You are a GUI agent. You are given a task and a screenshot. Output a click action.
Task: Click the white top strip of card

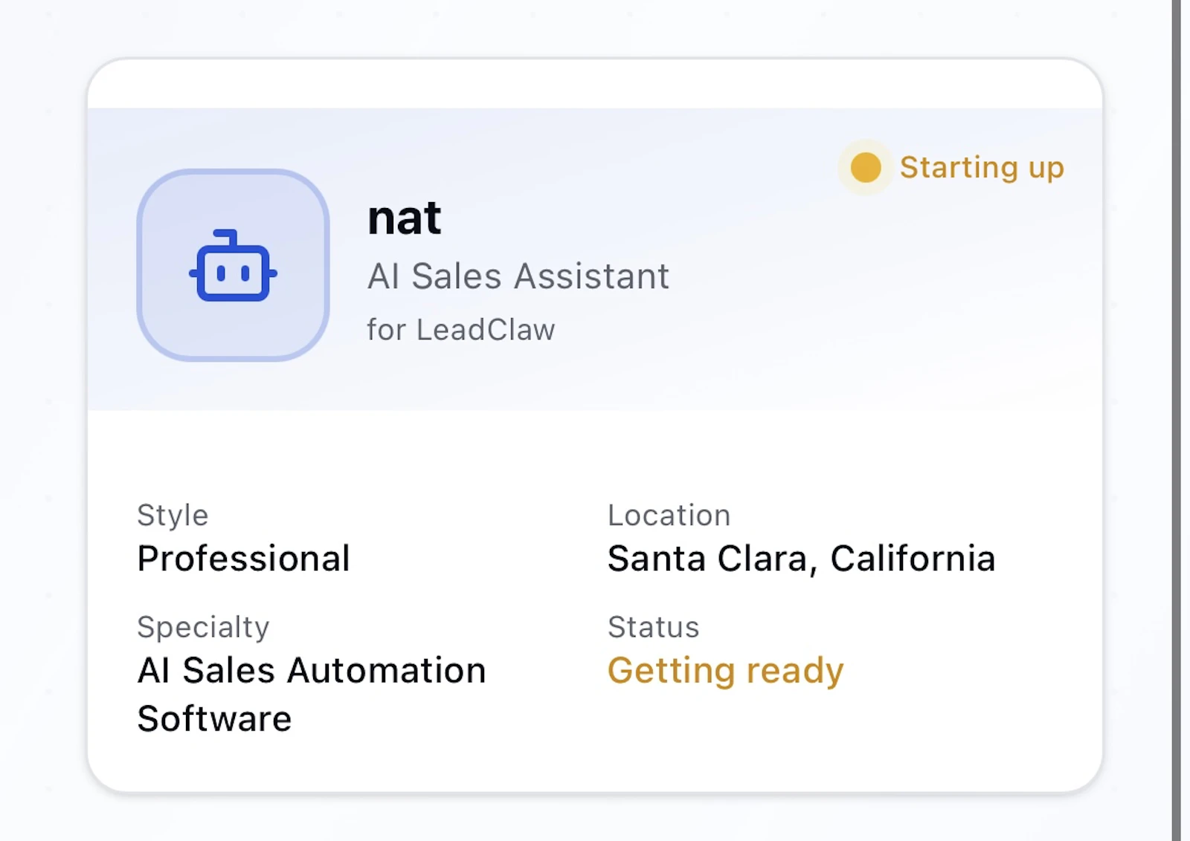(x=595, y=84)
